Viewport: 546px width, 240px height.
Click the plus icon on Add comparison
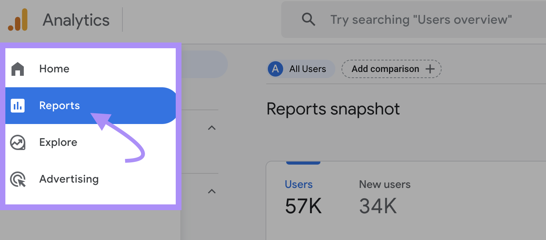[431, 69]
